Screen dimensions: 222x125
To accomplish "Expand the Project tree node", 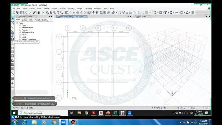I will (x=20, y=25).
